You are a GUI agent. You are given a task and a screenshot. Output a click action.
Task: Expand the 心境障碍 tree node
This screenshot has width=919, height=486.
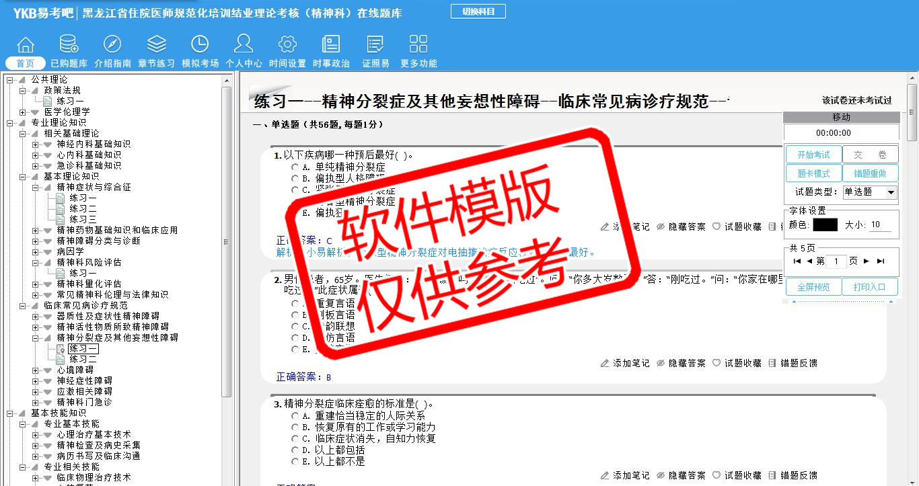click(36, 370)
